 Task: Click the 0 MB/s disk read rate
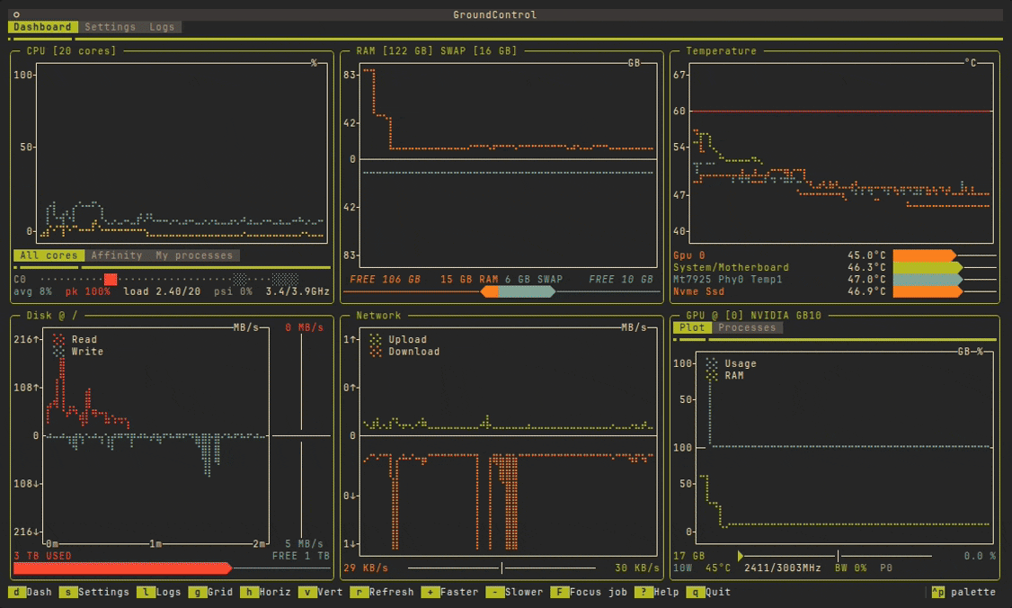point(304,327)
